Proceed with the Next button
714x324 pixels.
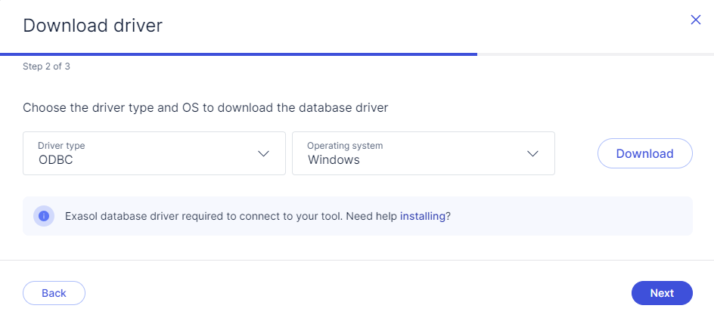[x=662, y=293]
